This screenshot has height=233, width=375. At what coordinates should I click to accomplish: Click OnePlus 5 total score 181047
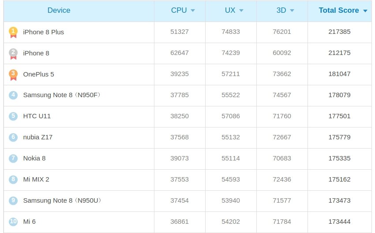pyautogui.click(x=339, y=74)
